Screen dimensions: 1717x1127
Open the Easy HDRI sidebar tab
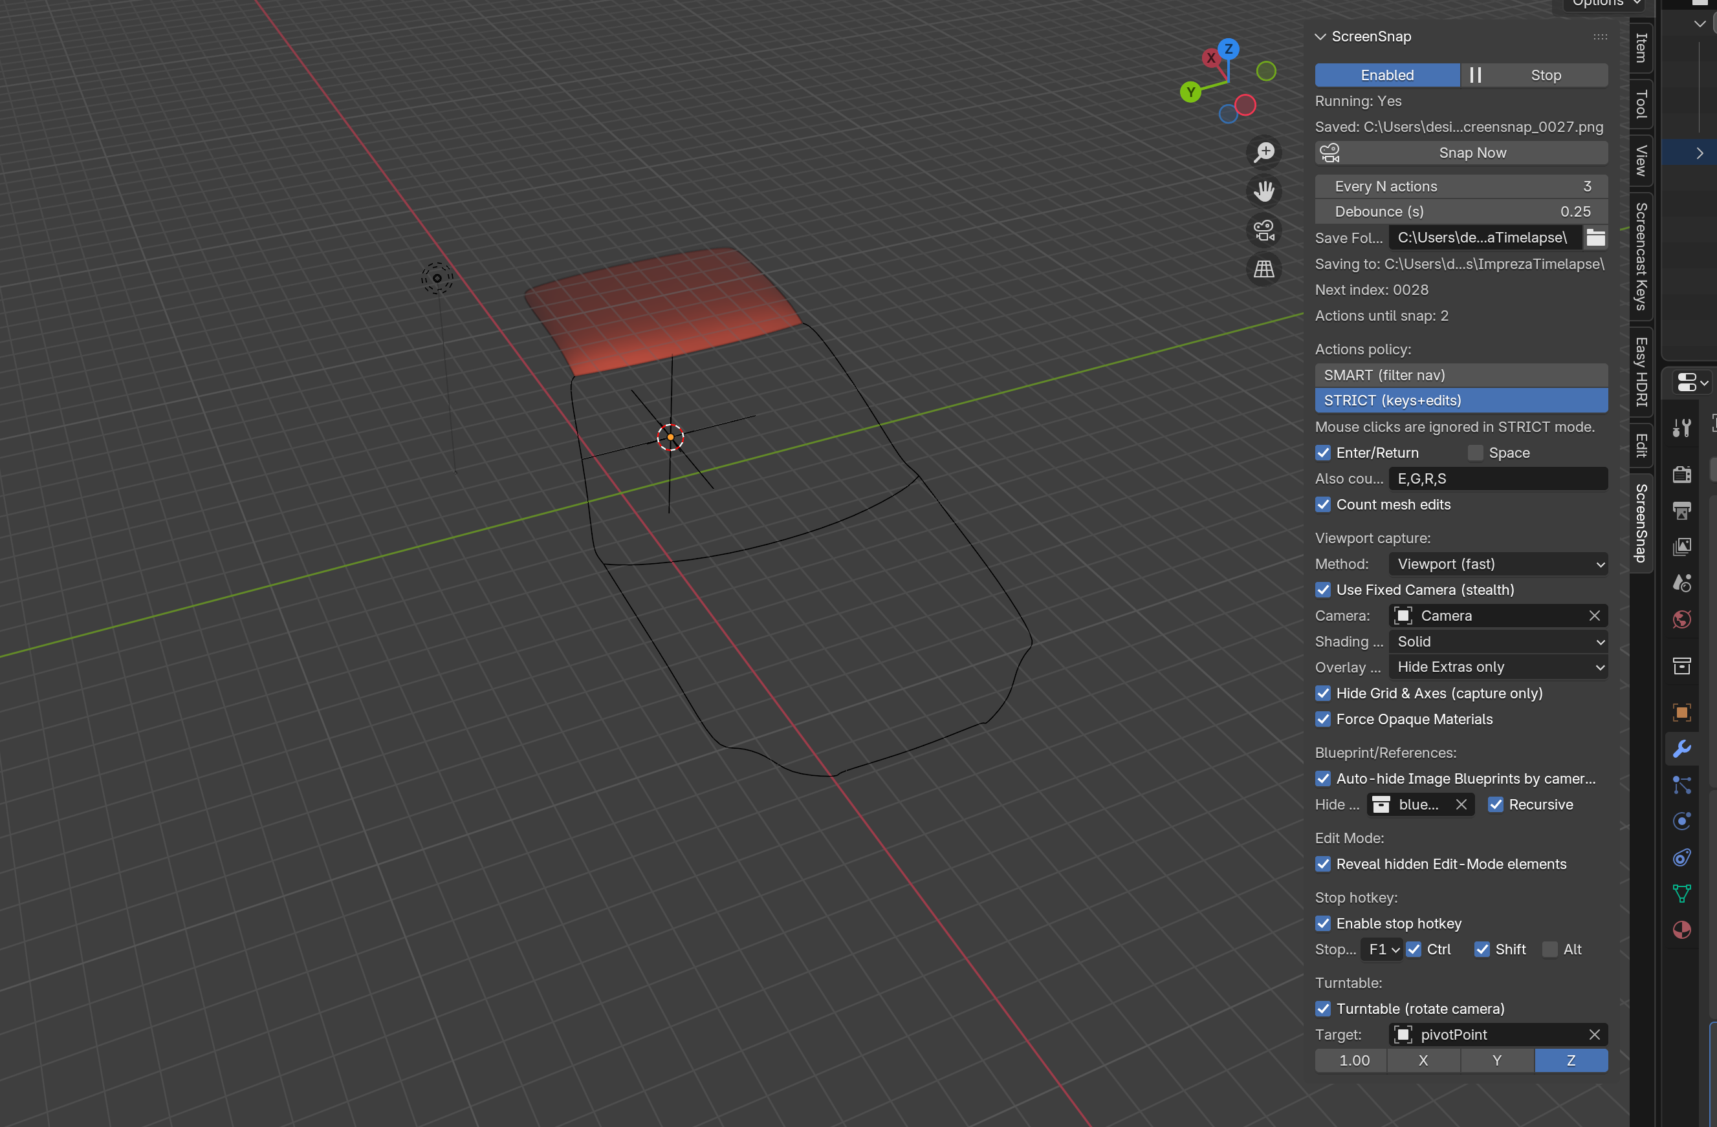tap(1641, 372)
